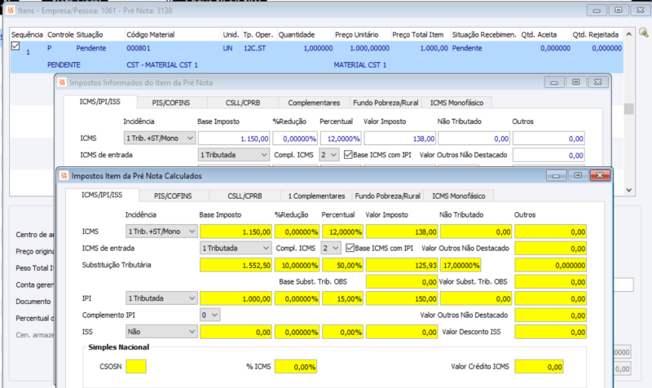Minimize the Impostos Item Calculados window
This screenshot has height=388, width=652.
click(x=557, y=175)
